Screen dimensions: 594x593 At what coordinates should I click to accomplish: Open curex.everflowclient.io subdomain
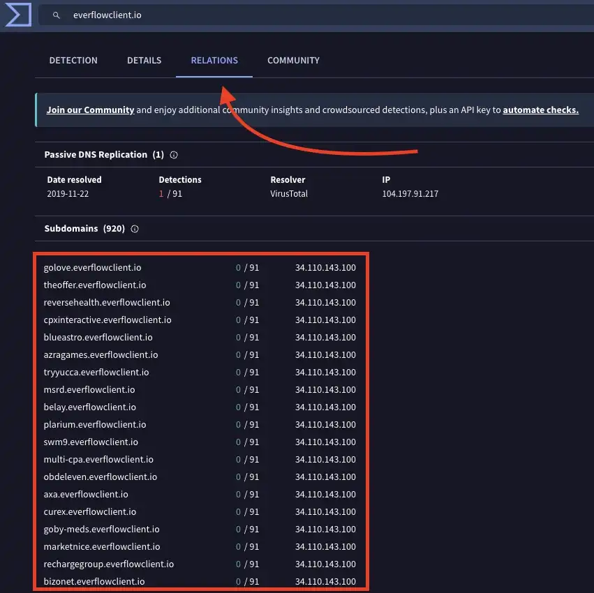tap(90, 511)
